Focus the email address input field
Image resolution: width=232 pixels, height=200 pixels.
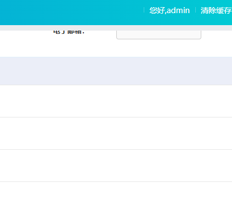(159, 34)
